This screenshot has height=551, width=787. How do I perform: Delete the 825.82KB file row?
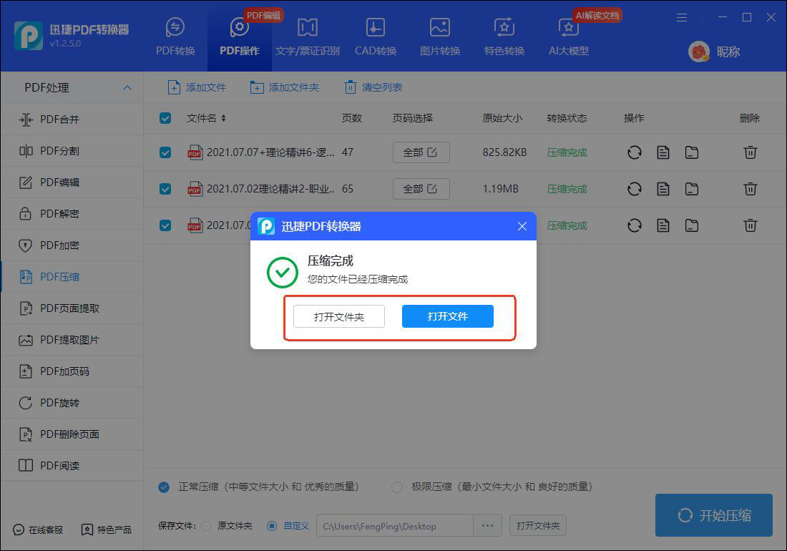click(x=751, y=152)
